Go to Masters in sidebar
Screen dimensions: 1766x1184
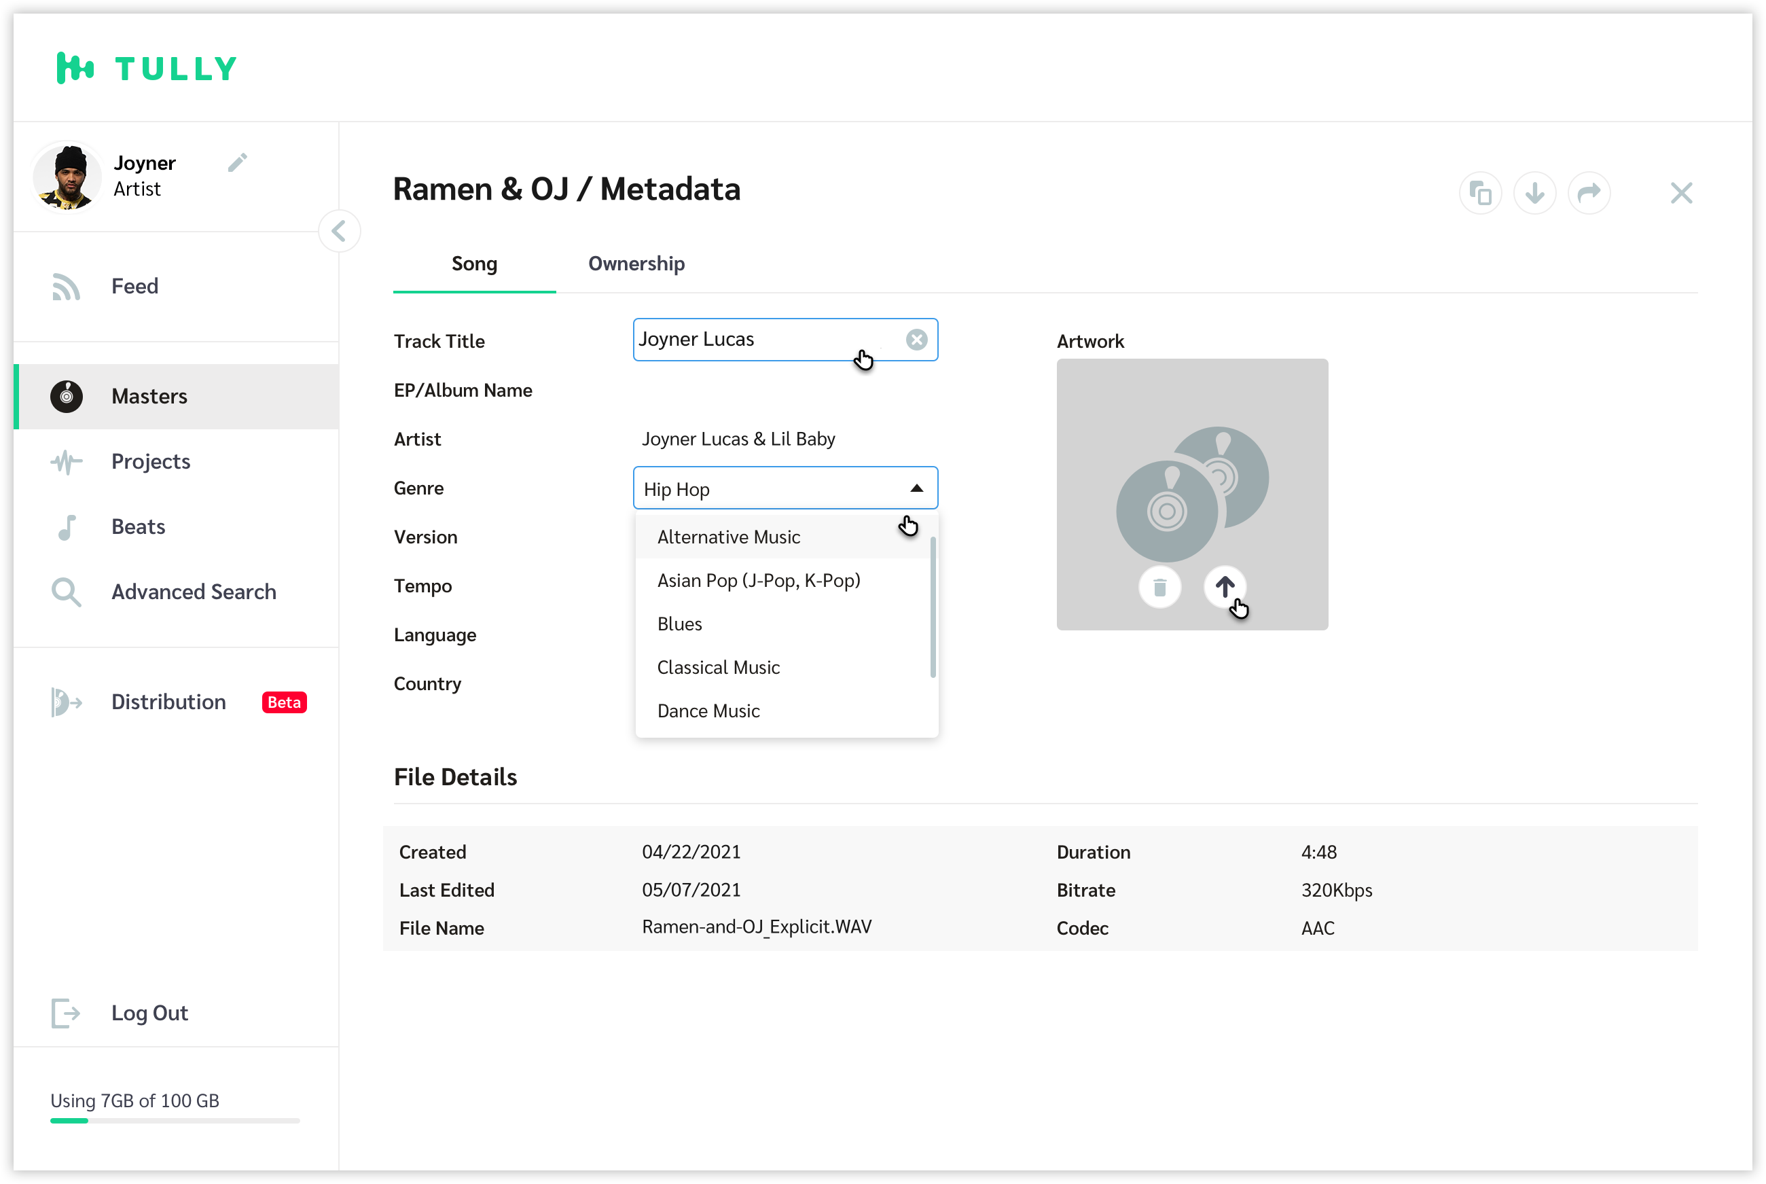[176, 397]
